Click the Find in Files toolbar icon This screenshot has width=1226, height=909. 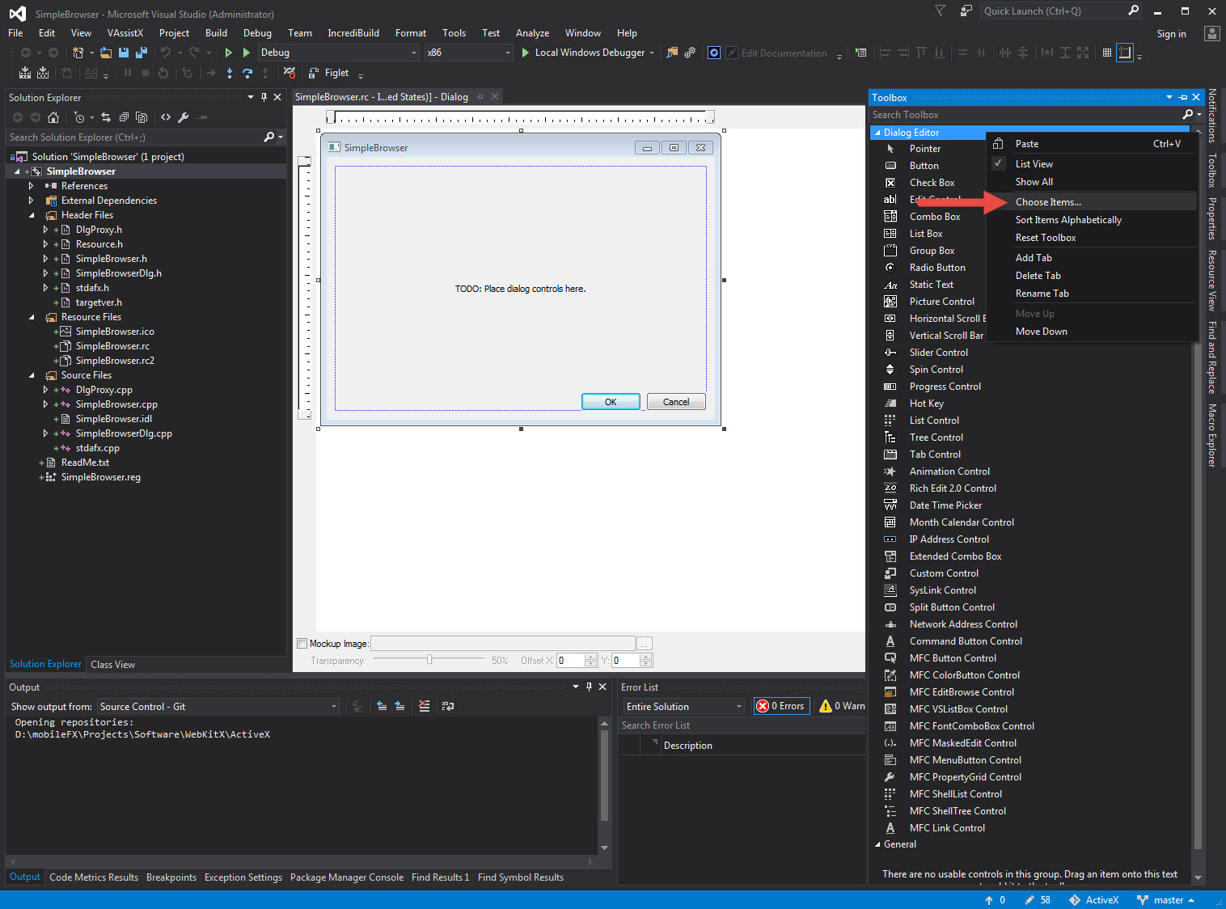point(672,53)
